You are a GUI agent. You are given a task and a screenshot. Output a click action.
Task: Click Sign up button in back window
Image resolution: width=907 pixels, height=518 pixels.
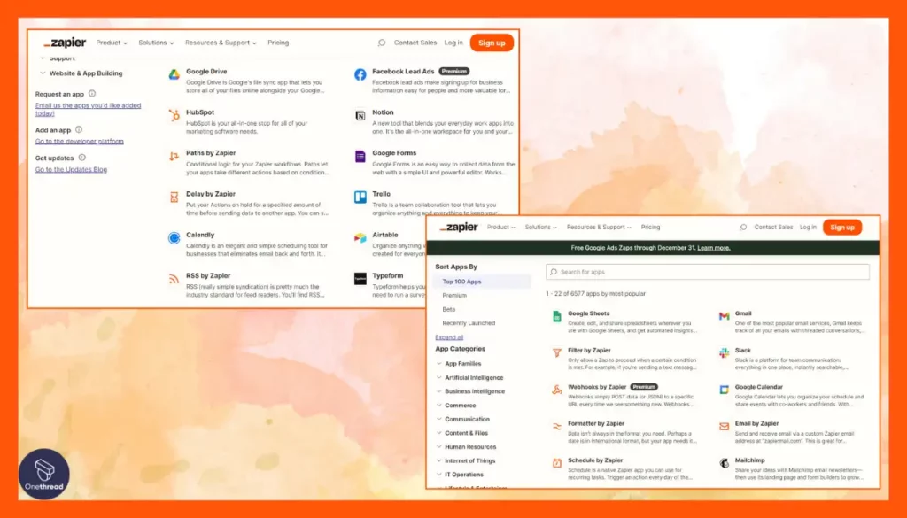[492, 43]
